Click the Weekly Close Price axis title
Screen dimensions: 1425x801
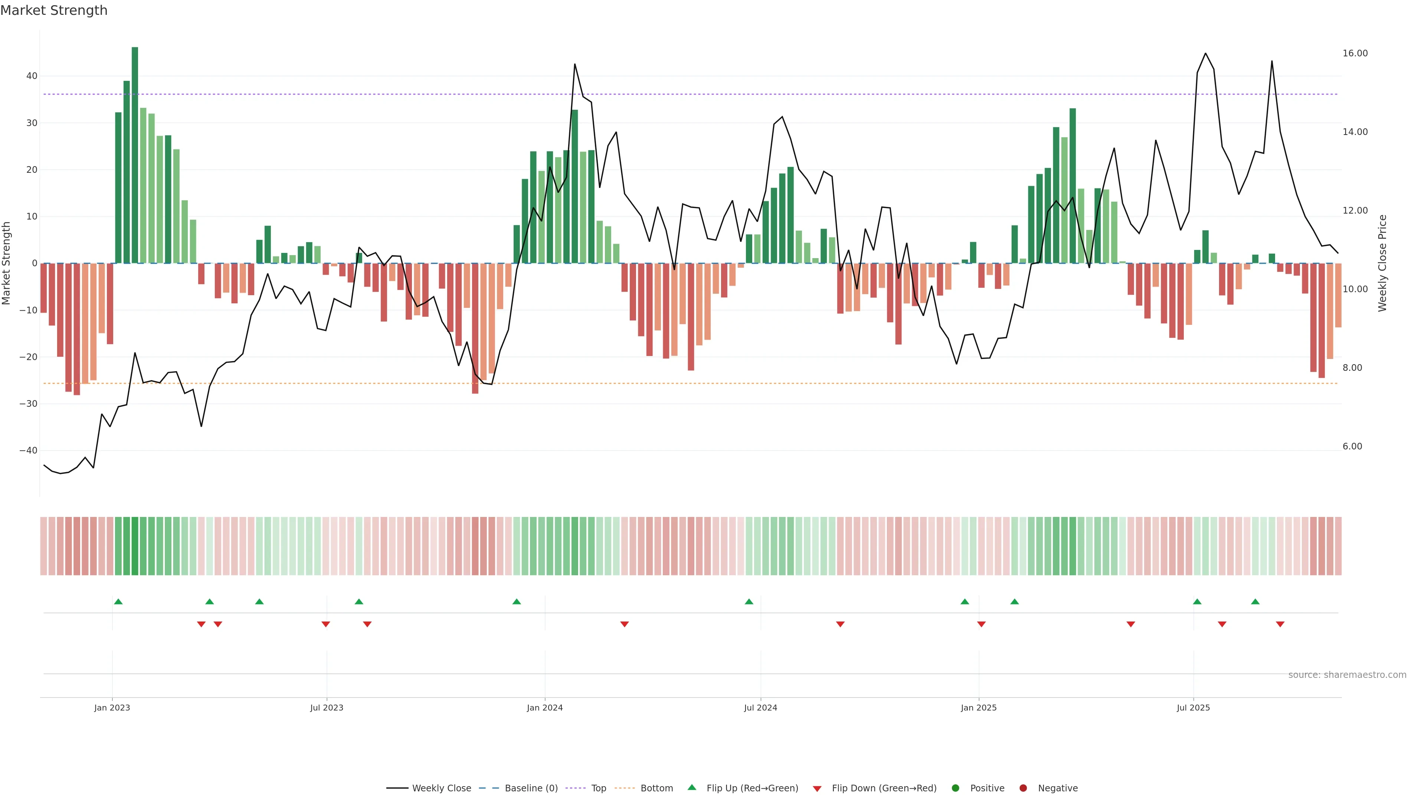click(x=1382, y=263)
